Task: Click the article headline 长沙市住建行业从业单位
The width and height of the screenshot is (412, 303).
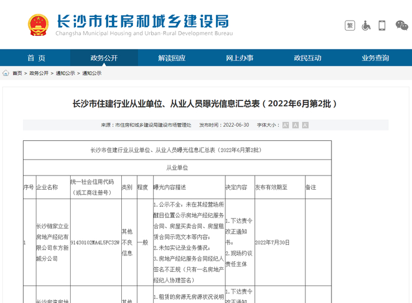Action: [x=205, y=104]
